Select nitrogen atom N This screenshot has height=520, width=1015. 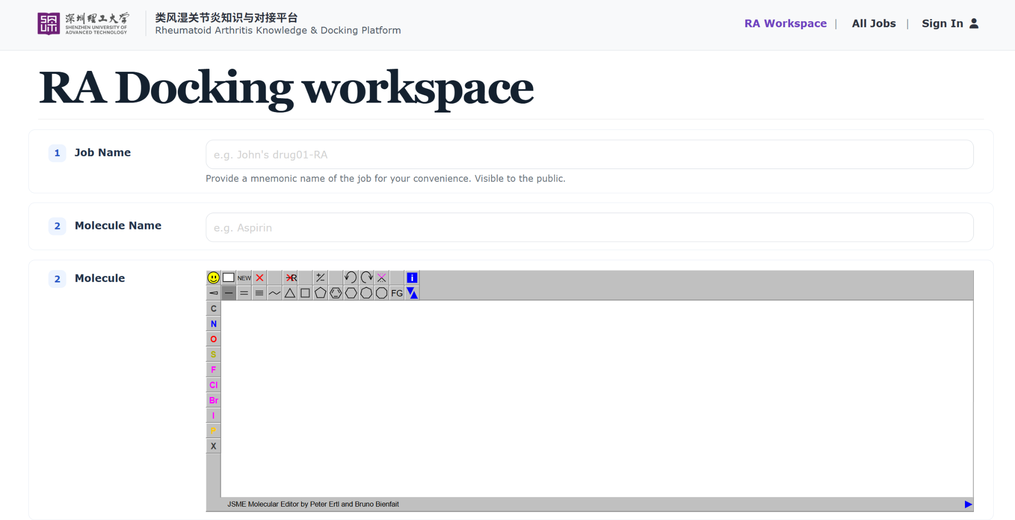(x=214, y=324)
